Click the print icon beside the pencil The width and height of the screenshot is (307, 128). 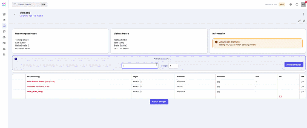tap(304, 21)
